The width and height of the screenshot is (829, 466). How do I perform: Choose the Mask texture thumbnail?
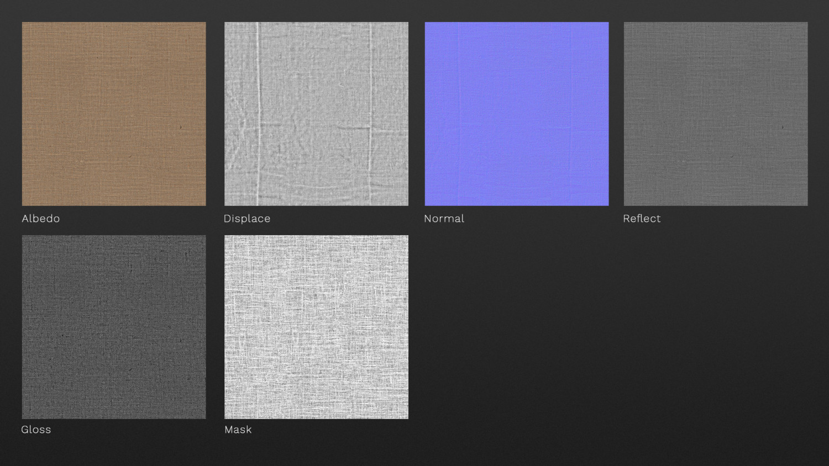coord(316,327)
